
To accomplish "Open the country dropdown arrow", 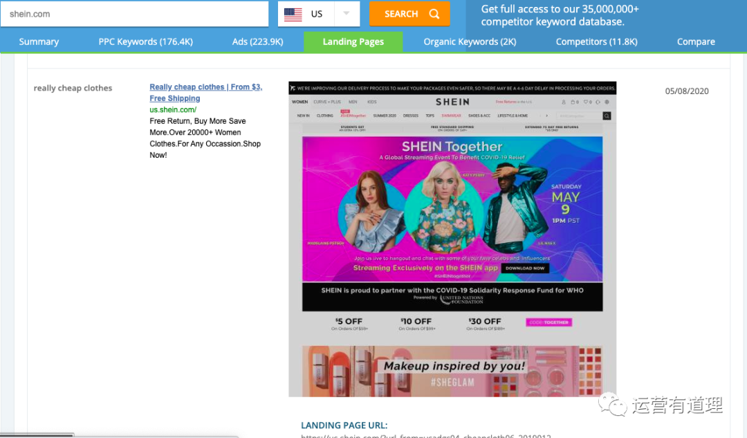I will [x=347, y=14].
